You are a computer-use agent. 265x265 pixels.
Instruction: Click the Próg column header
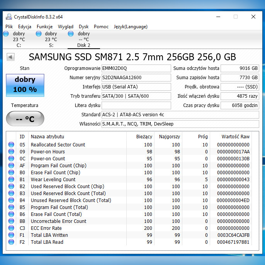(x=196, y=137)
